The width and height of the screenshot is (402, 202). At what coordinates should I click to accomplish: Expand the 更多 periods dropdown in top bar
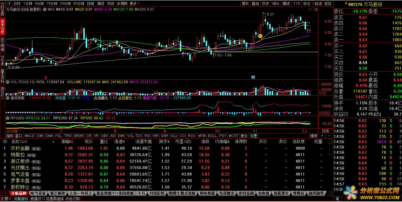point(134,4)
